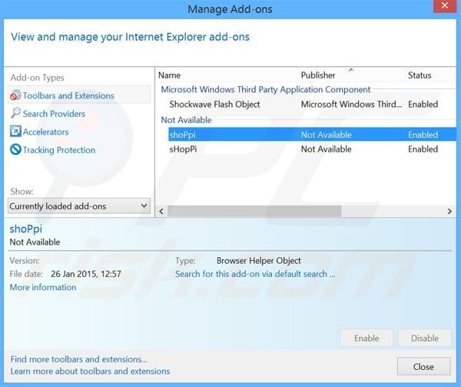Viewport: 461px width, 387px height.
Task: Click the Toolbars and Extensions icon
Action: coord(15,95)
